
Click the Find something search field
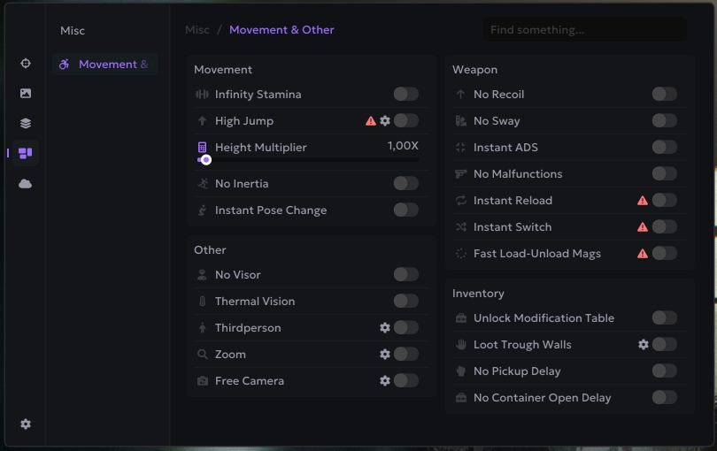tap(584, 29)
